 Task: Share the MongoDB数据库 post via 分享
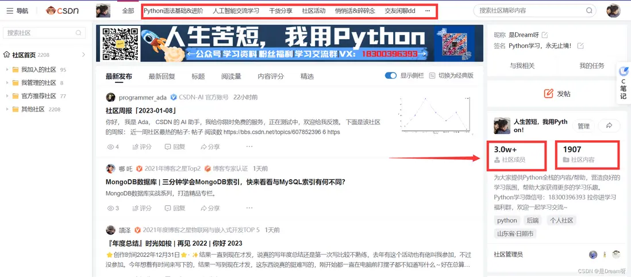(x=210, y=208)
